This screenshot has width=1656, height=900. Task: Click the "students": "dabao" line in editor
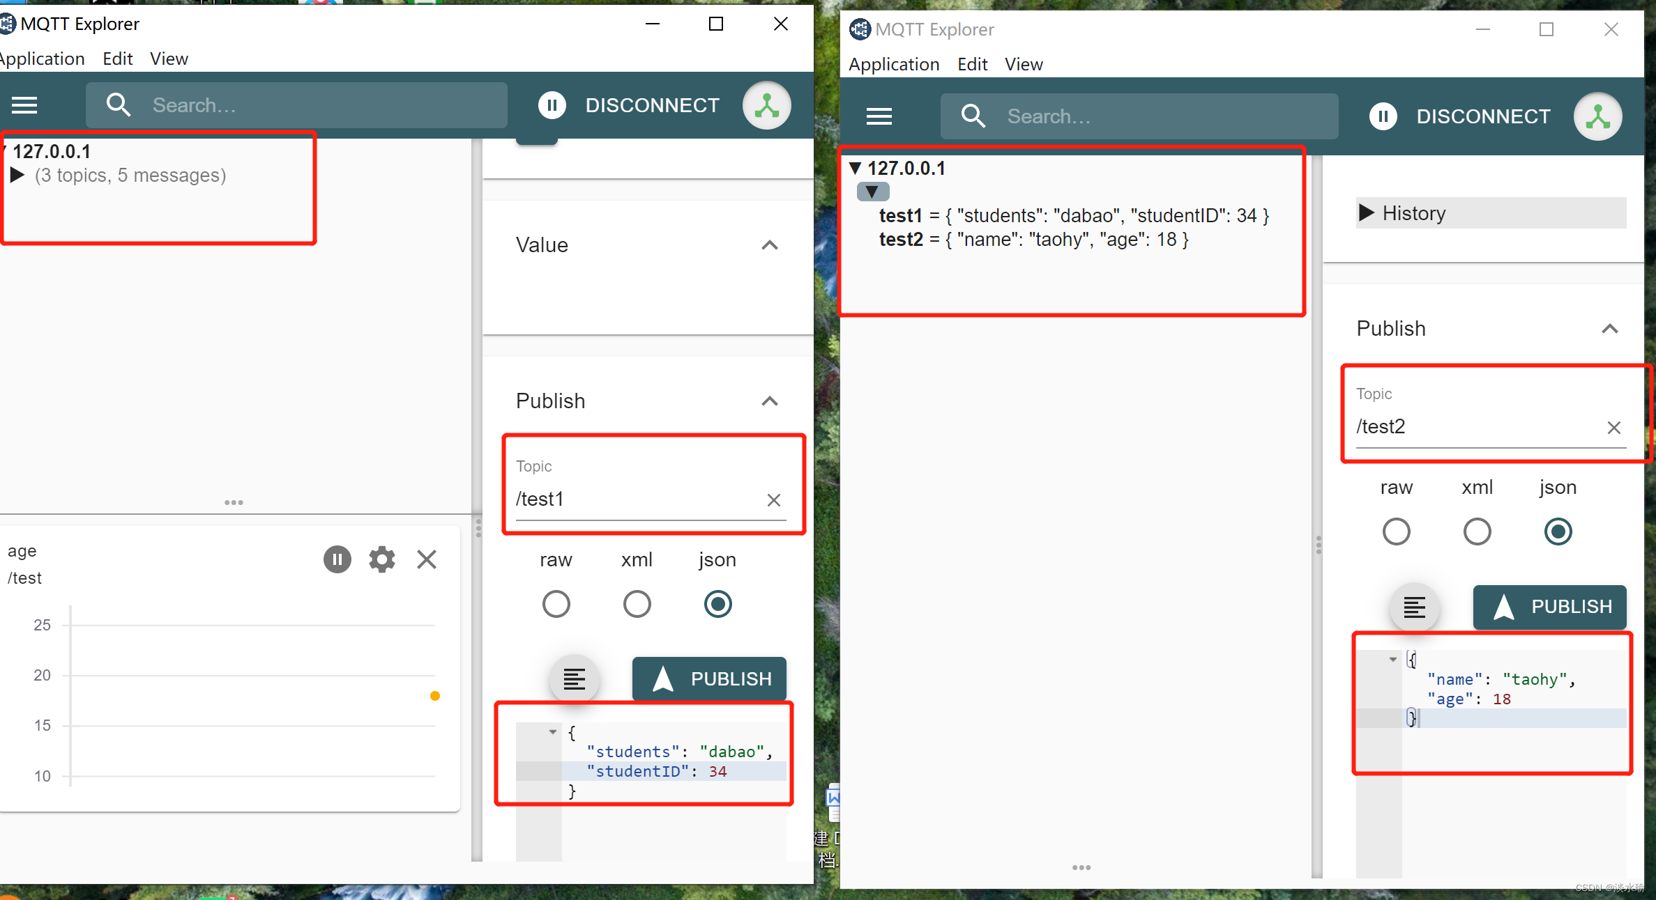click(x=680, y=752)
